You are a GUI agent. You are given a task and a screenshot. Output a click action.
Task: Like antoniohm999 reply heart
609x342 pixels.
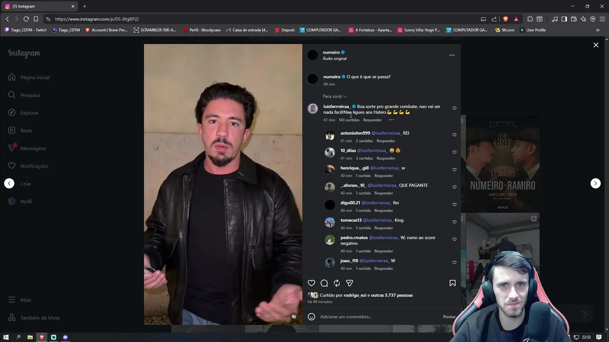(x=454, y=135)
